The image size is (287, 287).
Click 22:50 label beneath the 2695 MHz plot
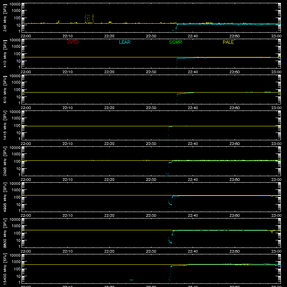235,180
